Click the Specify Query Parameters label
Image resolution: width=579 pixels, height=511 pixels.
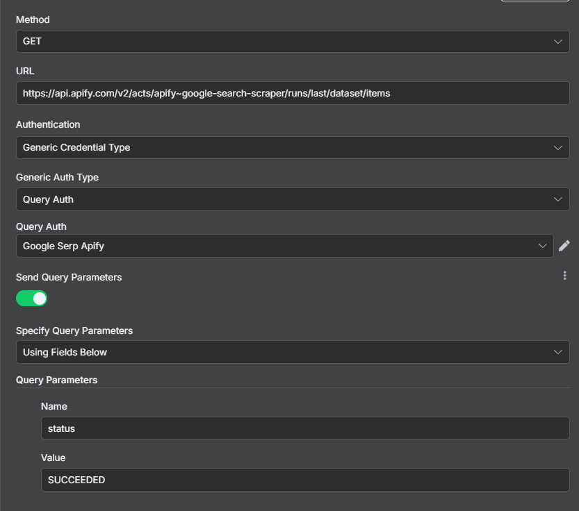click(74, 330)
